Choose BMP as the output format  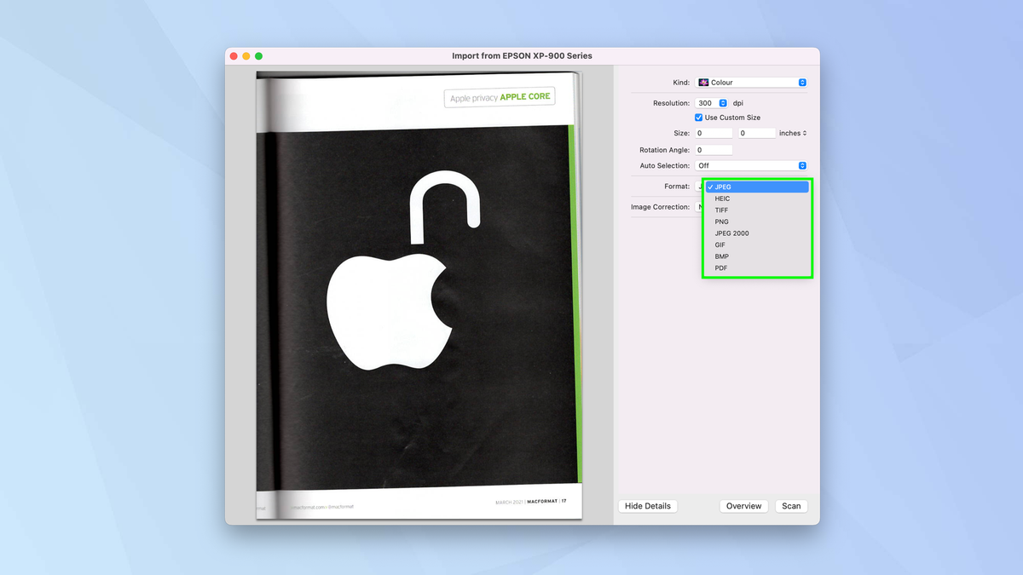[720, 256]
